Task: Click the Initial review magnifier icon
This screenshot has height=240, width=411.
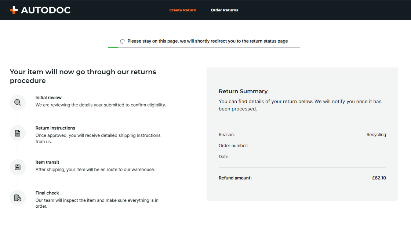Action: [x=18, y=102]
